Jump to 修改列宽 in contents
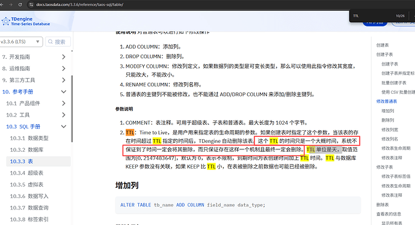Screen dimensions: 415x225 390,130
